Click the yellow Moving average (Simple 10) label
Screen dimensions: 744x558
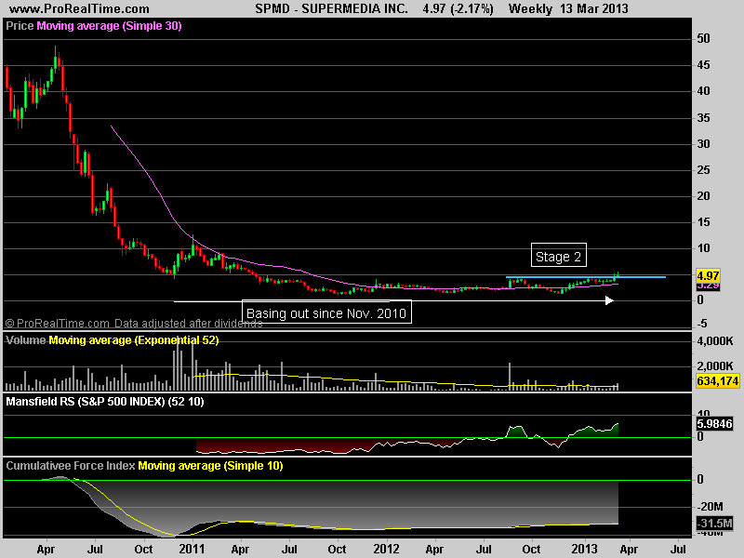click(x=210, y=465)
